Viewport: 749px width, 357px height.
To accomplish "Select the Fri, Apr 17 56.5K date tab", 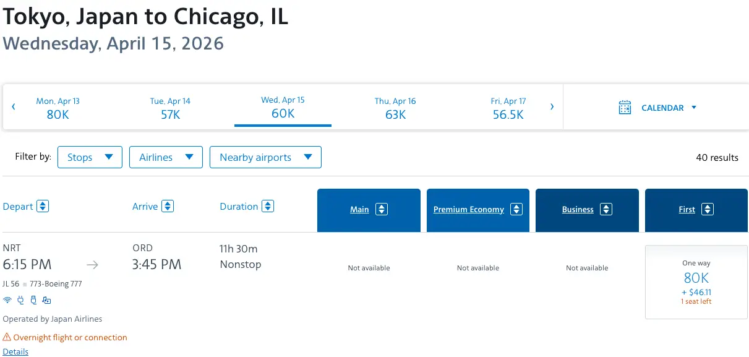I will point(508,108).
